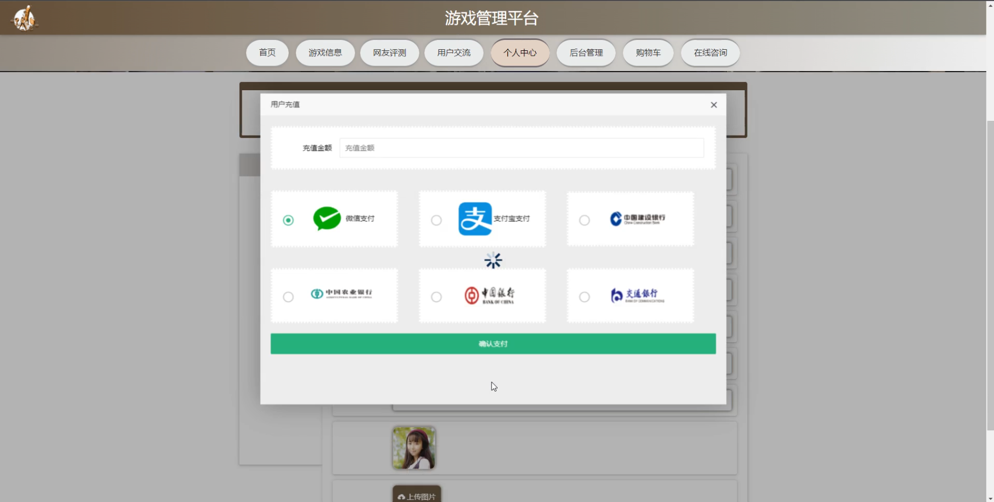Open the 用户交流 navigation tab
This screenshot has height=502, width=994.
454,52
